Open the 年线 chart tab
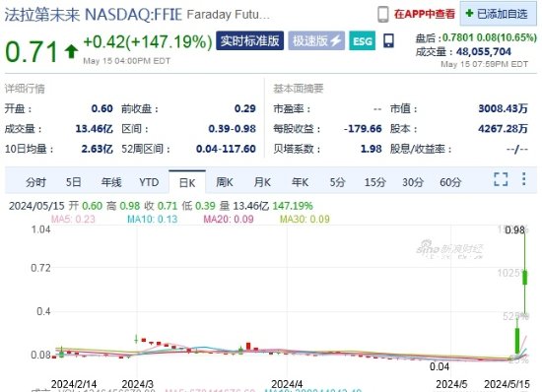The height and width of the screenshot is (392, 542). click(111, 182)
